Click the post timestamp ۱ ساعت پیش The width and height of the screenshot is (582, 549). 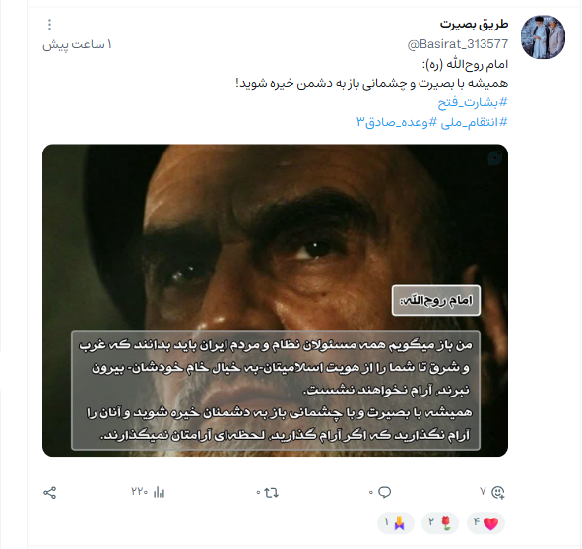pyautogui.click(x=77, y=45)
